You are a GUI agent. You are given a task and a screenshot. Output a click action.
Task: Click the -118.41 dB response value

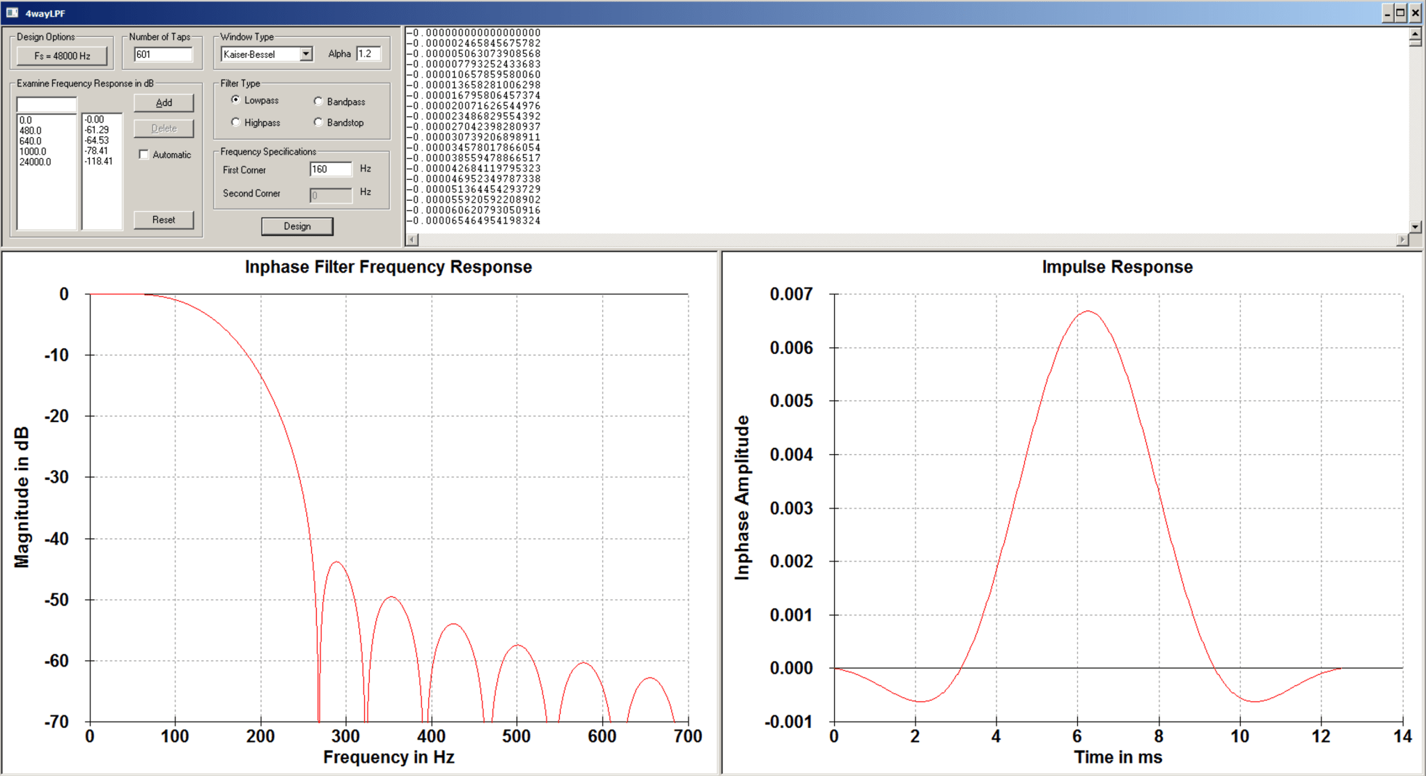(x=99, y=161)
